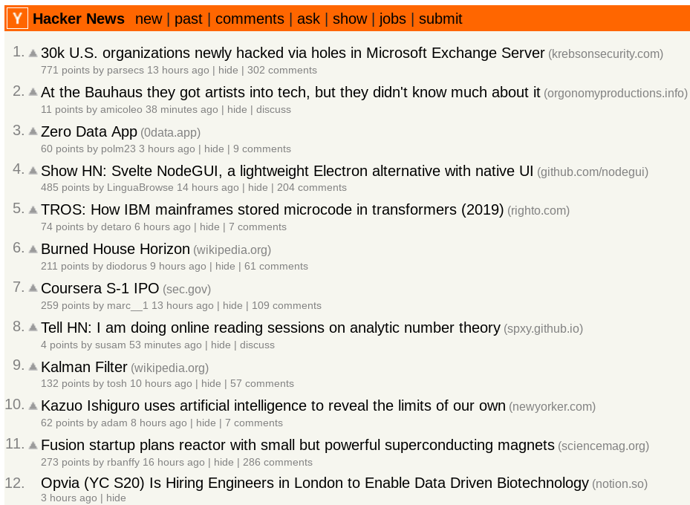Upvote the Burned House Horizon story
The width and height of the screenshot is (690, 505).
(x=33, y=249)
